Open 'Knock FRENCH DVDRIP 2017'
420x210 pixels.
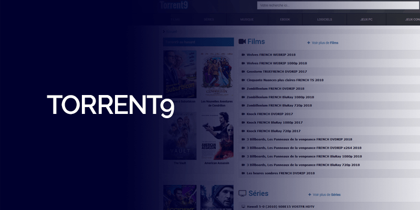270,114
